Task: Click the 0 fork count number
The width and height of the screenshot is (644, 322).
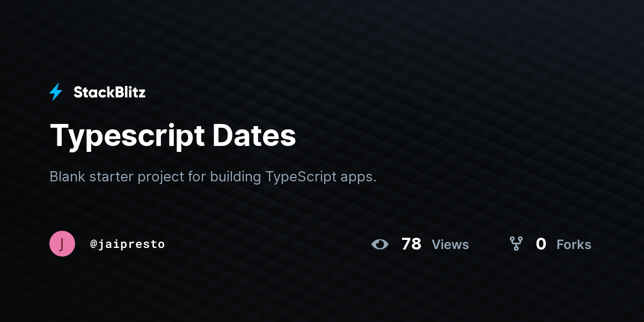Action: tap(541, 244)
